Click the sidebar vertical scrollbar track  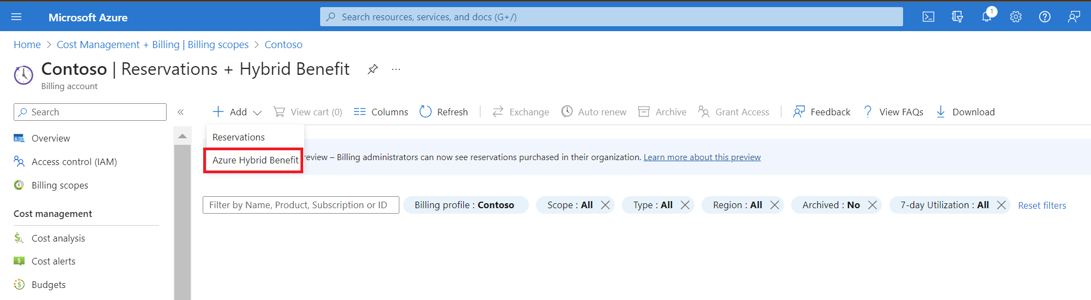coord(182,222)
